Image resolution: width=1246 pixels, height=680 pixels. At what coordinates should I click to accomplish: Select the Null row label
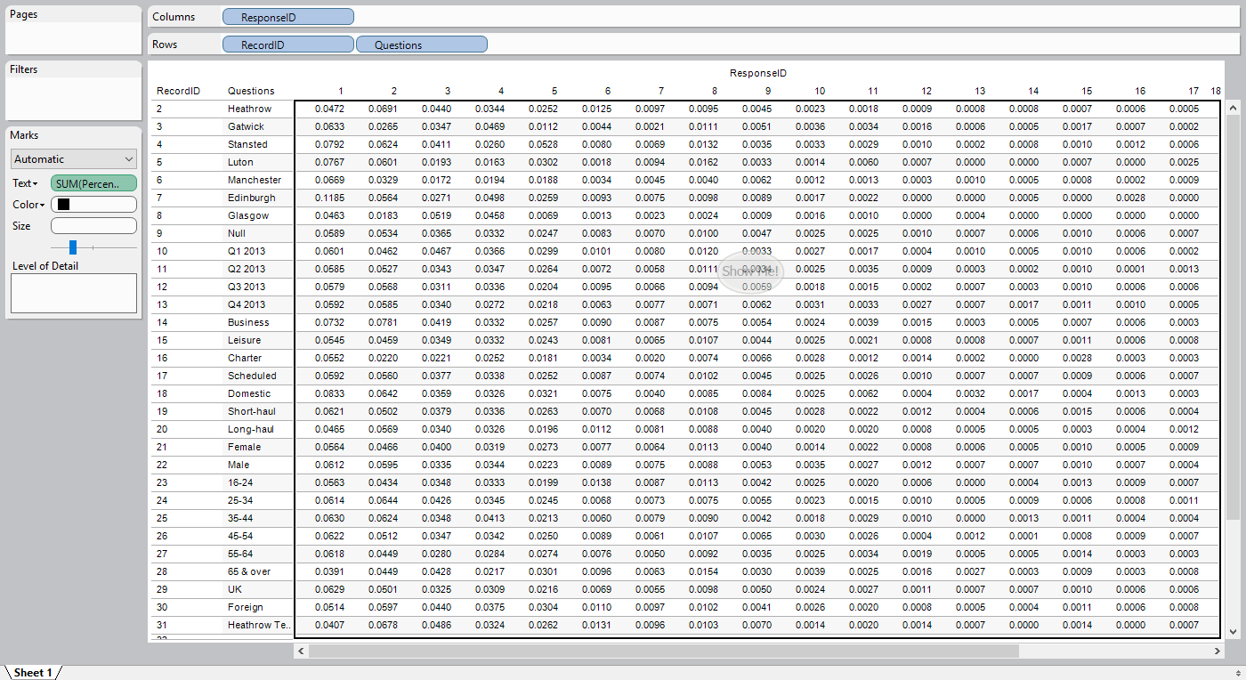coord(237,233)
